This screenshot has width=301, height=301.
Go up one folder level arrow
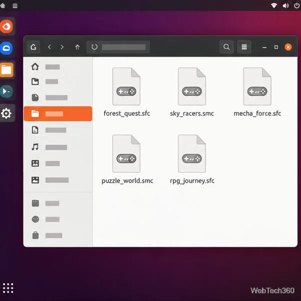(77, 47)
